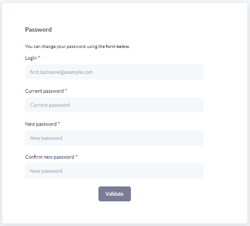Select the New password input box
Screen dimensions: 250x226
coord(114,138)
